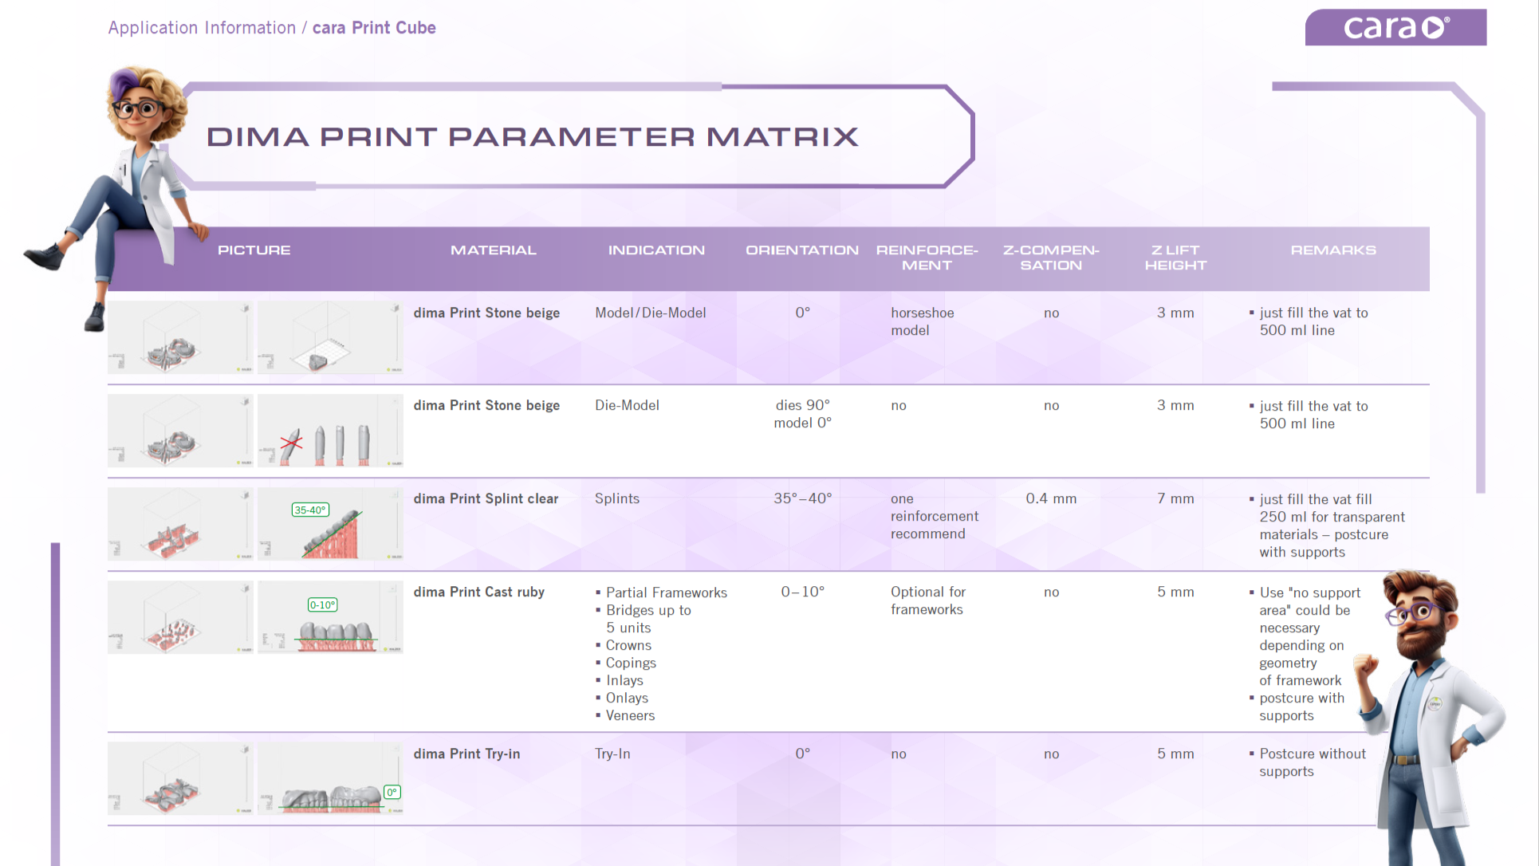
Task: Select the crossed-out red X die orientation icon
Action: point(290,443)
